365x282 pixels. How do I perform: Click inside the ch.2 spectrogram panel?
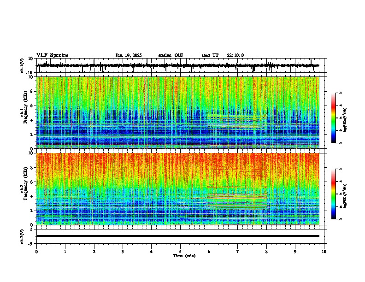pos(178,189)
